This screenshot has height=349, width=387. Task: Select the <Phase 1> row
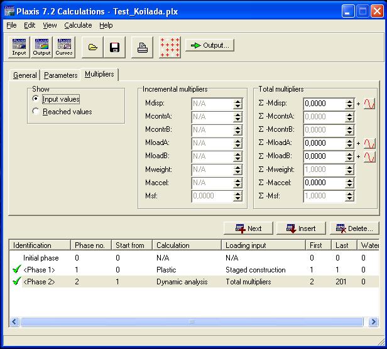(x=194, y=269)
